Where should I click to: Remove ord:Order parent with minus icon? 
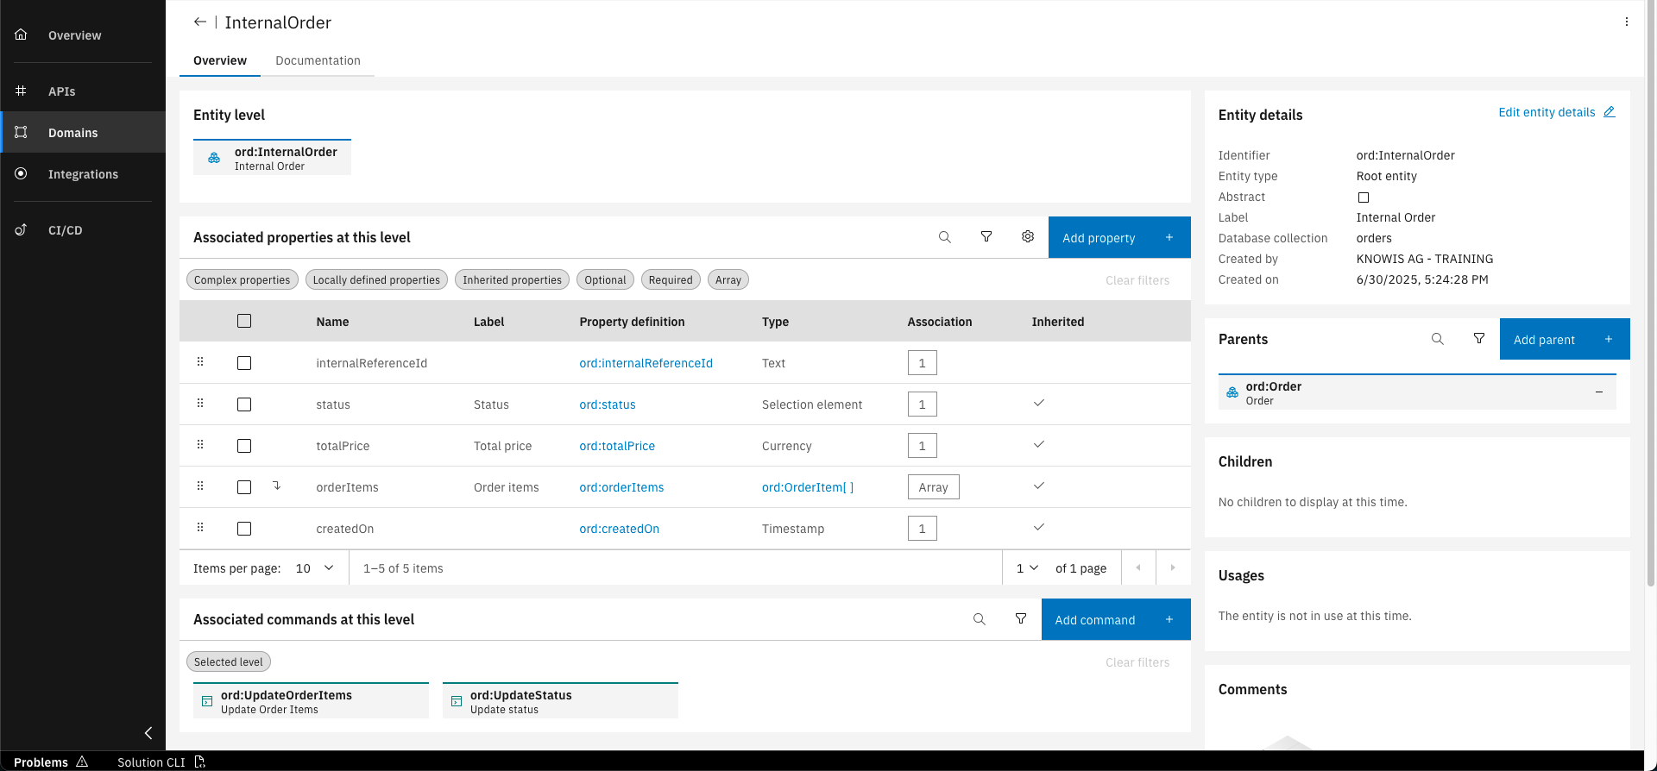(1599, 392)
